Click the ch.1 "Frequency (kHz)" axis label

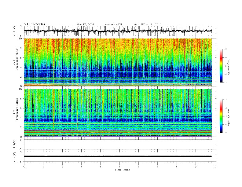pos(17,59)
